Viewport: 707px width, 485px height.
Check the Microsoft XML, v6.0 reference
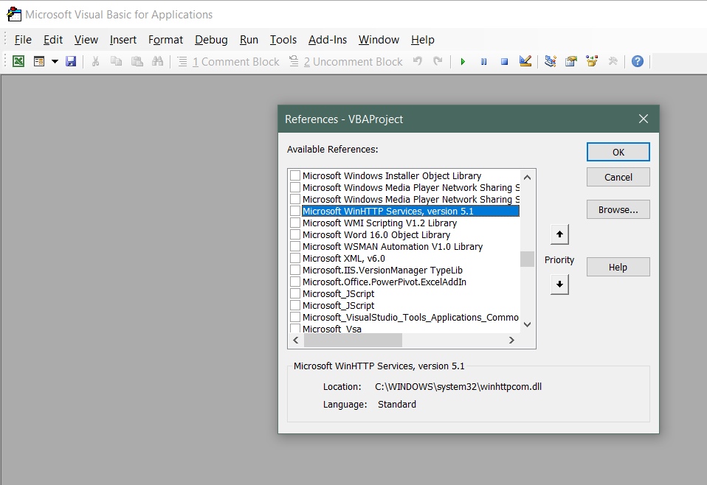click(x=295, y=259)
